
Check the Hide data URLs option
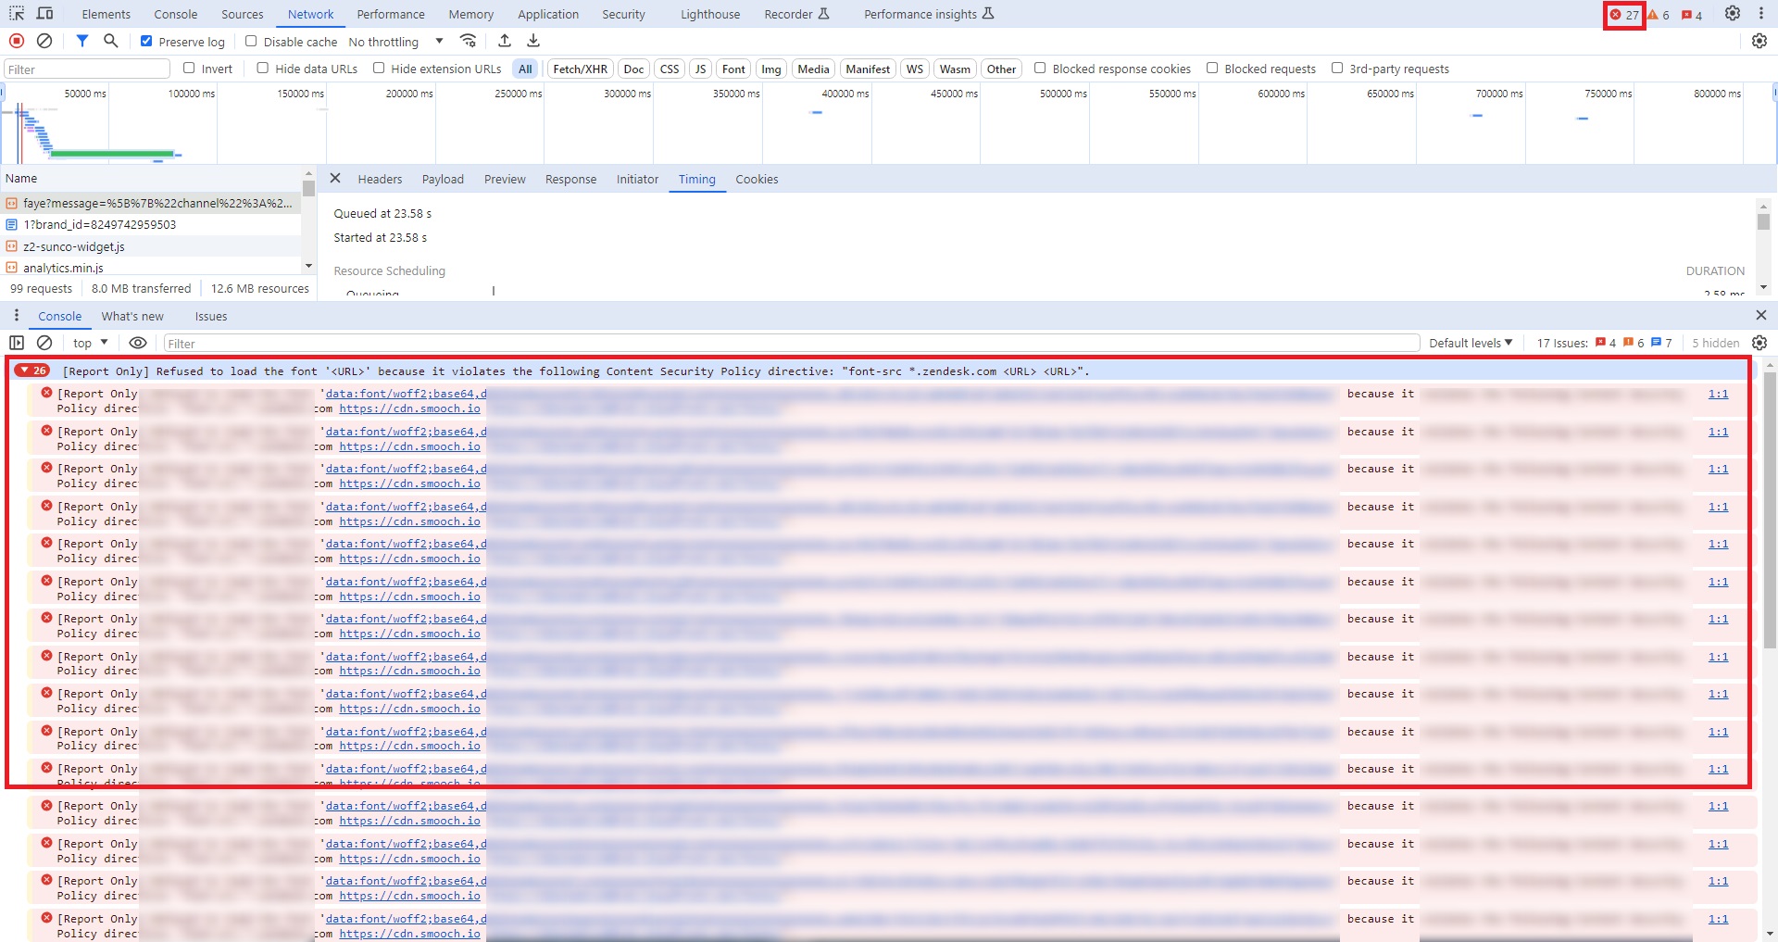coord(263,69)
